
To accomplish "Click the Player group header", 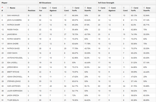I will pos(4,3).
